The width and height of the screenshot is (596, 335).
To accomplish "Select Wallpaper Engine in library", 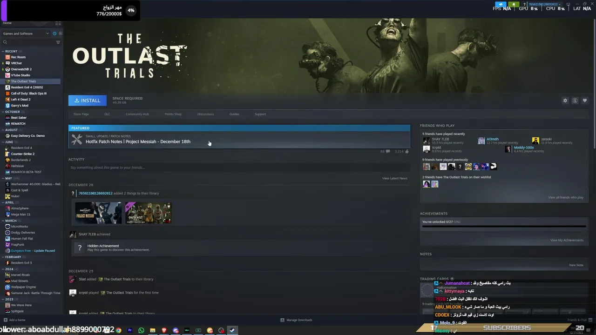I will pos(23,287).
